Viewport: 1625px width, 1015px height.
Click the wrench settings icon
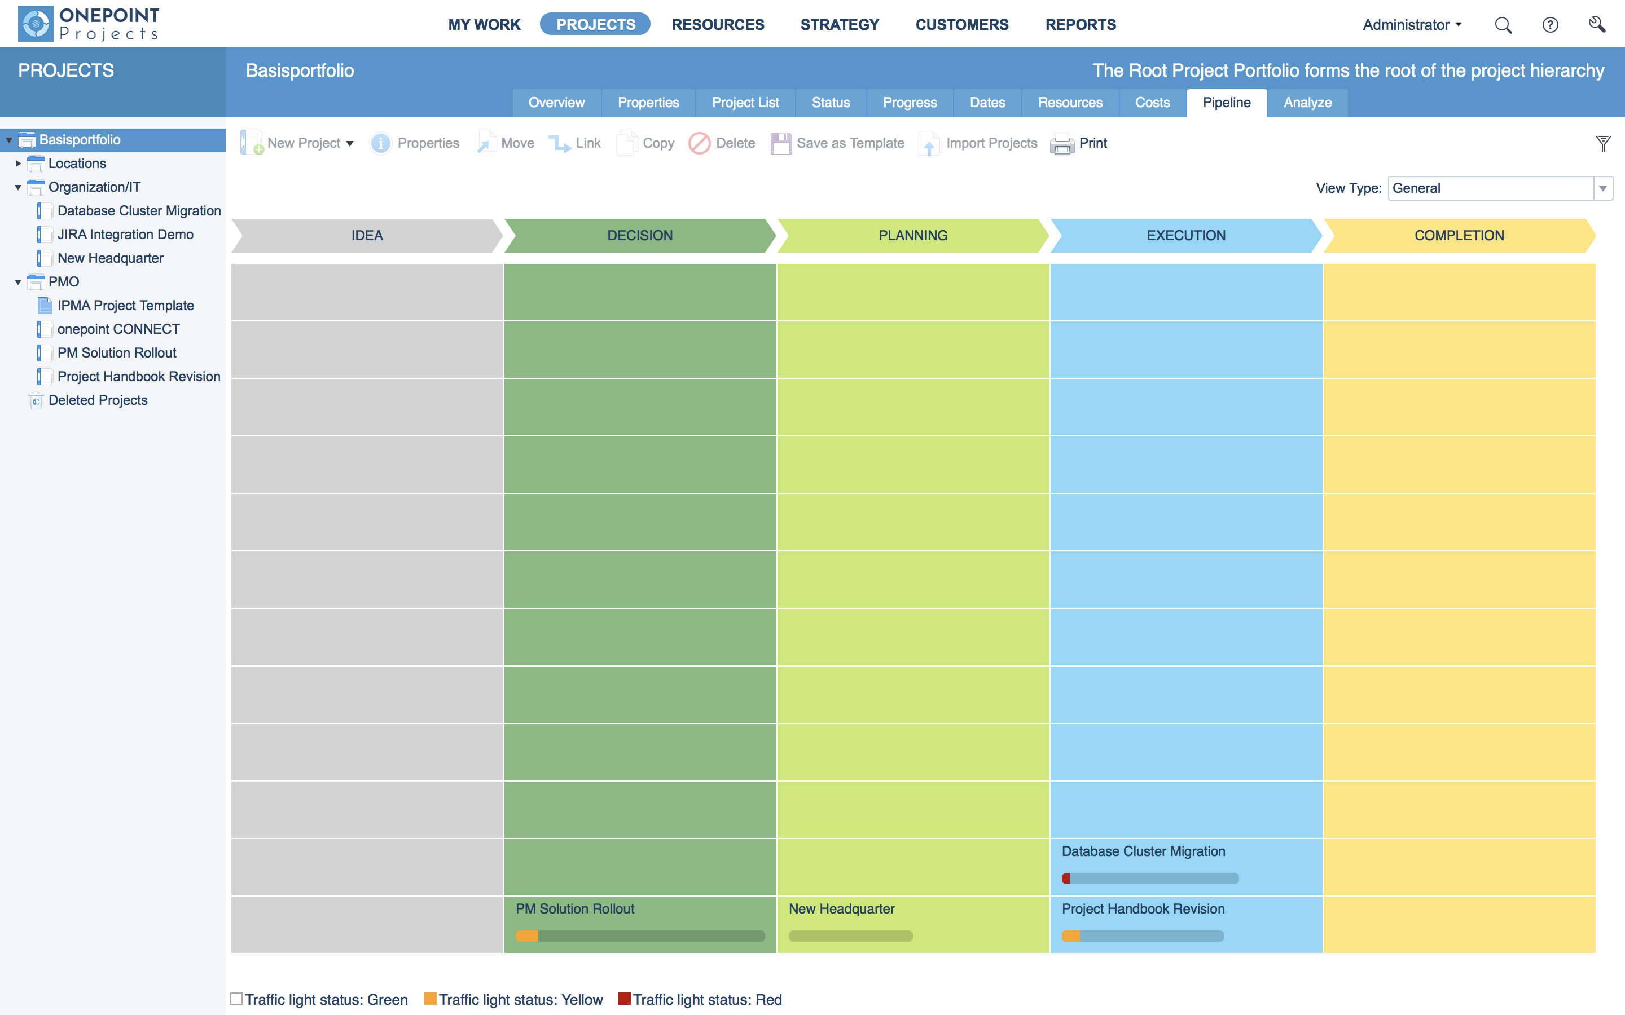pos(1597,25)
